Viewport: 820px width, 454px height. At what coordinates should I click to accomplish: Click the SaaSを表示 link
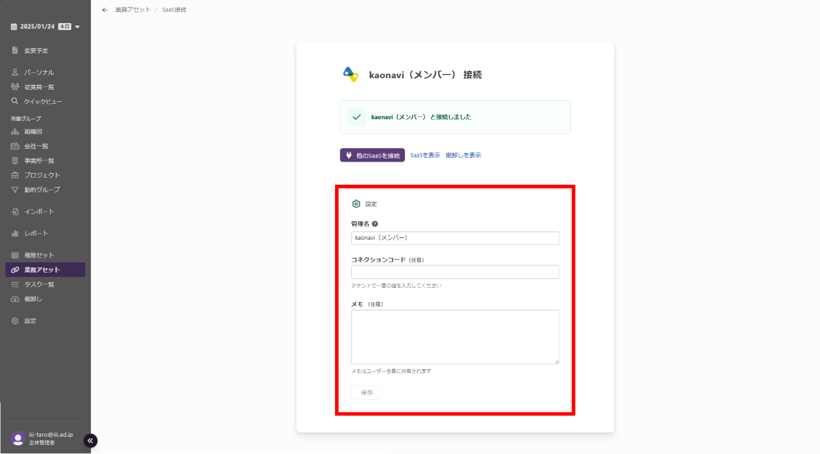425,155
